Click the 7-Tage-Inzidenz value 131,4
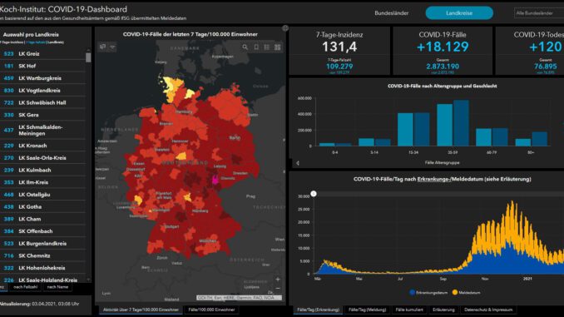Screen dimensions: 564x317 [339, 47]
